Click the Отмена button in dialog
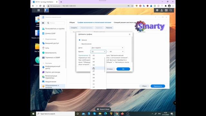The image size is (206, 116). 109,69
